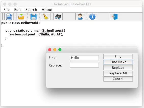Screen dimensions: 144x108
Task: Open the Edit menu
Action: (x=18, y=10)
